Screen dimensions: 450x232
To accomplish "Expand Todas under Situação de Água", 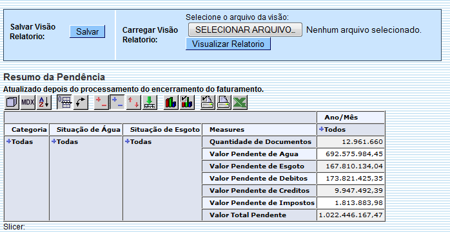I will point(54,141).
